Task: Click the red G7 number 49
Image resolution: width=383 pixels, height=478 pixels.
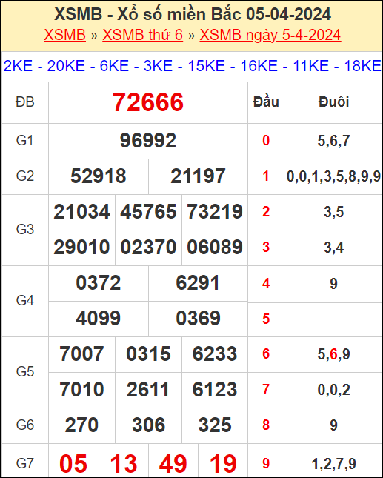Action: click(173, 464)
